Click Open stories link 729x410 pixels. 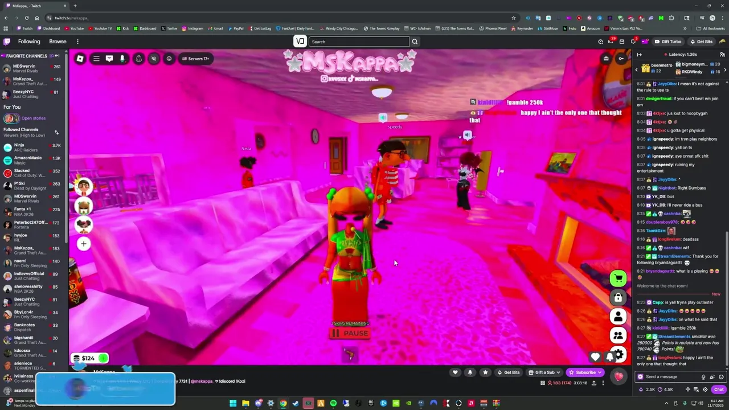(x=34, y=118)
